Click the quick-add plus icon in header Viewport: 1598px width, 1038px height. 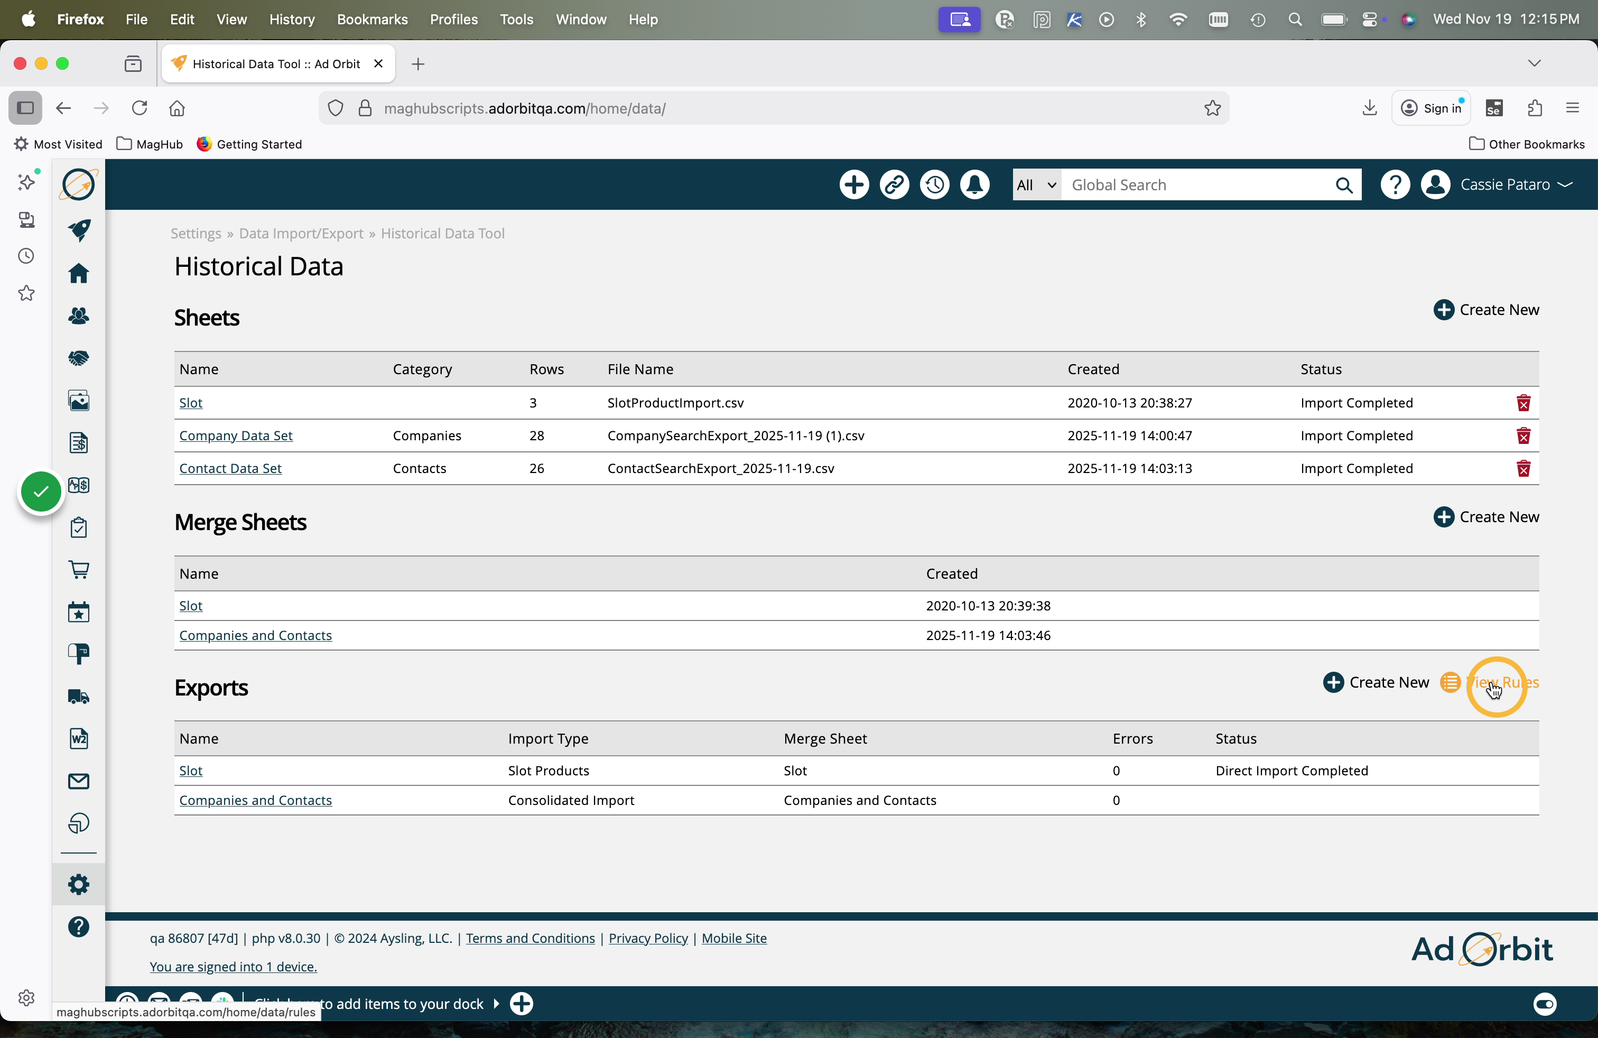point(854,184)
